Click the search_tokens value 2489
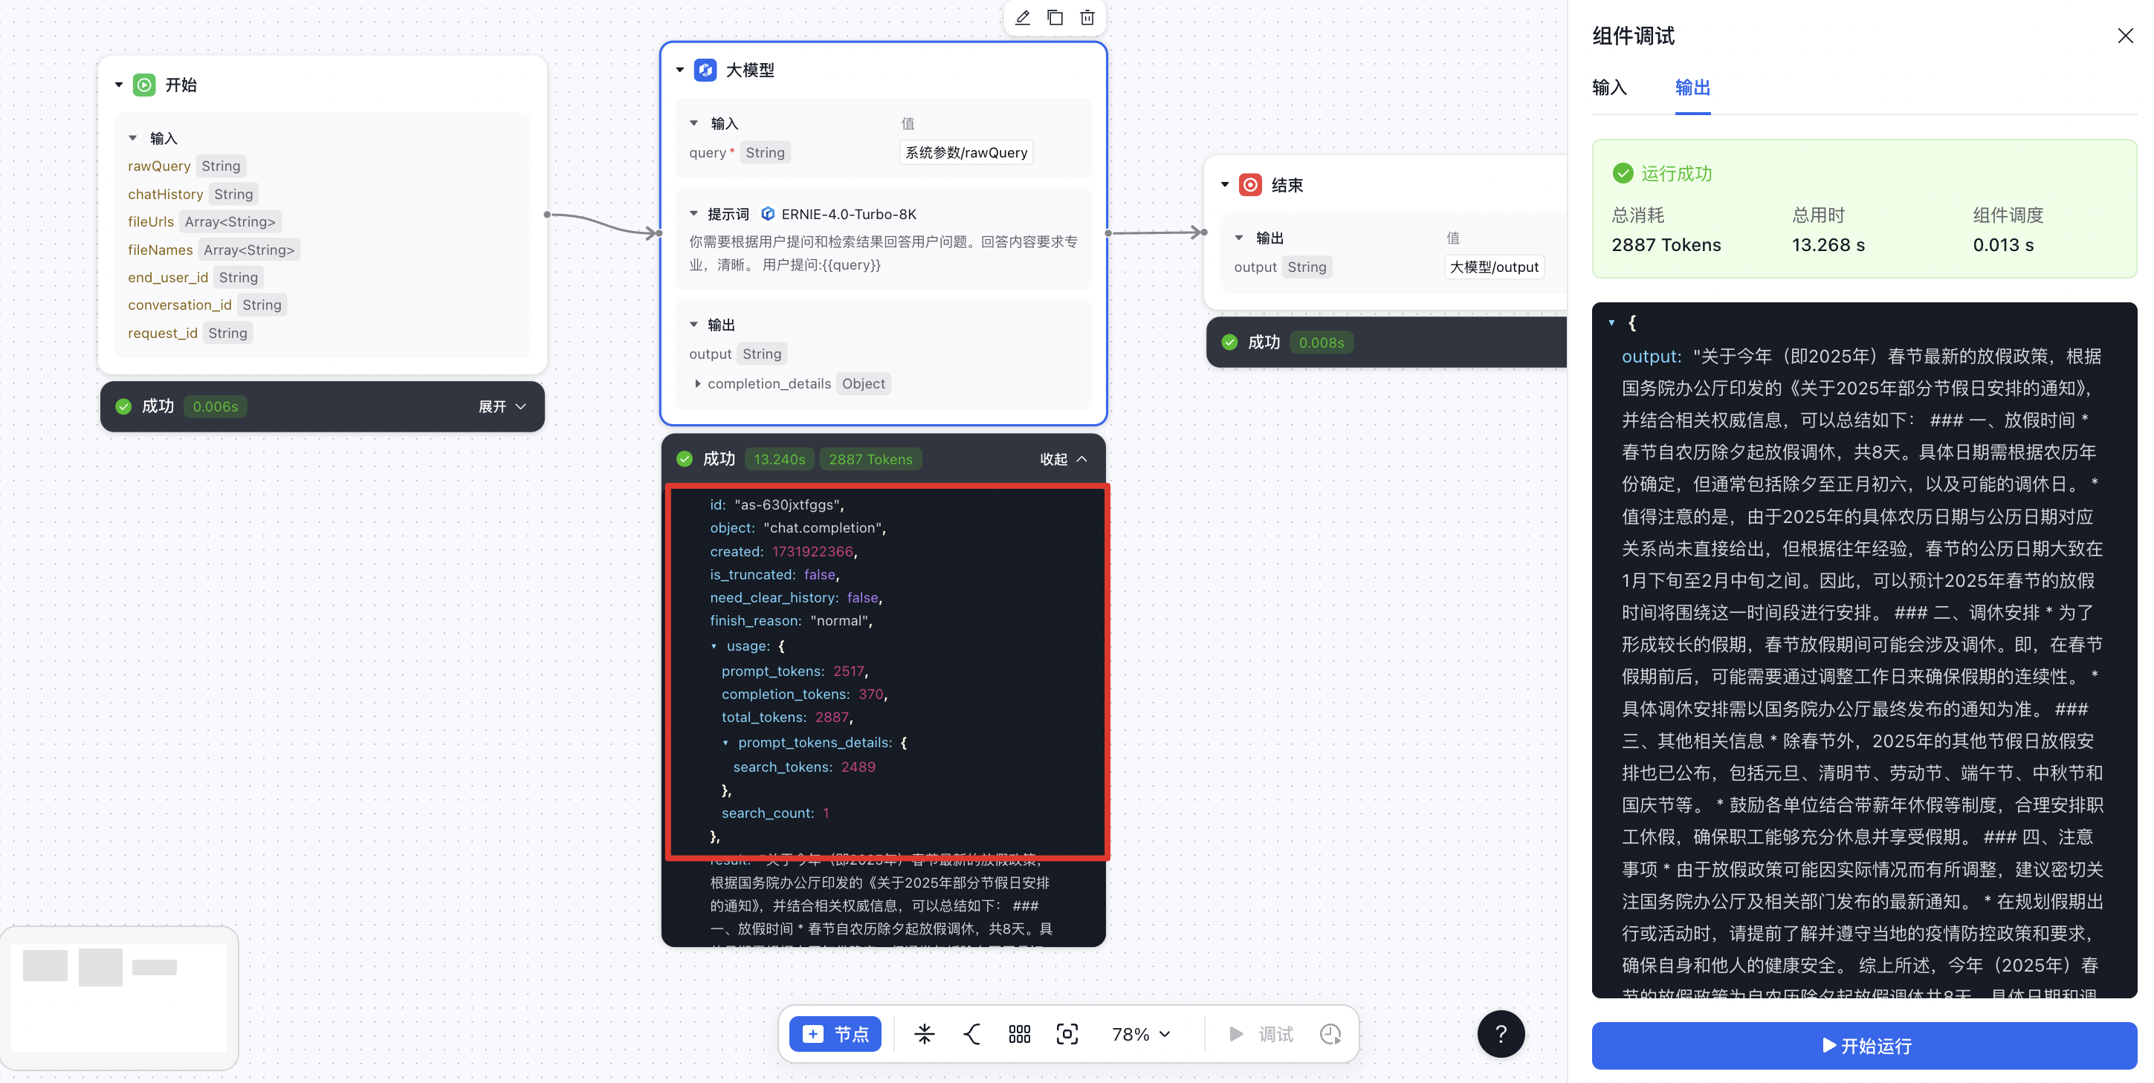 click(858, 767)
